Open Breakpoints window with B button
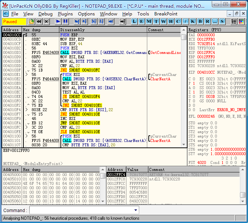This screenshot has width=248, height=223. click(200, 22)
